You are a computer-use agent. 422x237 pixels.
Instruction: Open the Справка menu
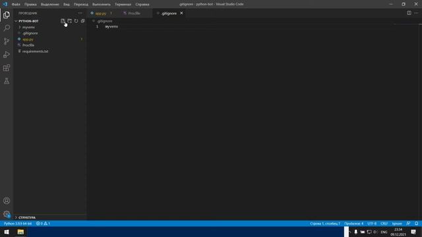142,5
